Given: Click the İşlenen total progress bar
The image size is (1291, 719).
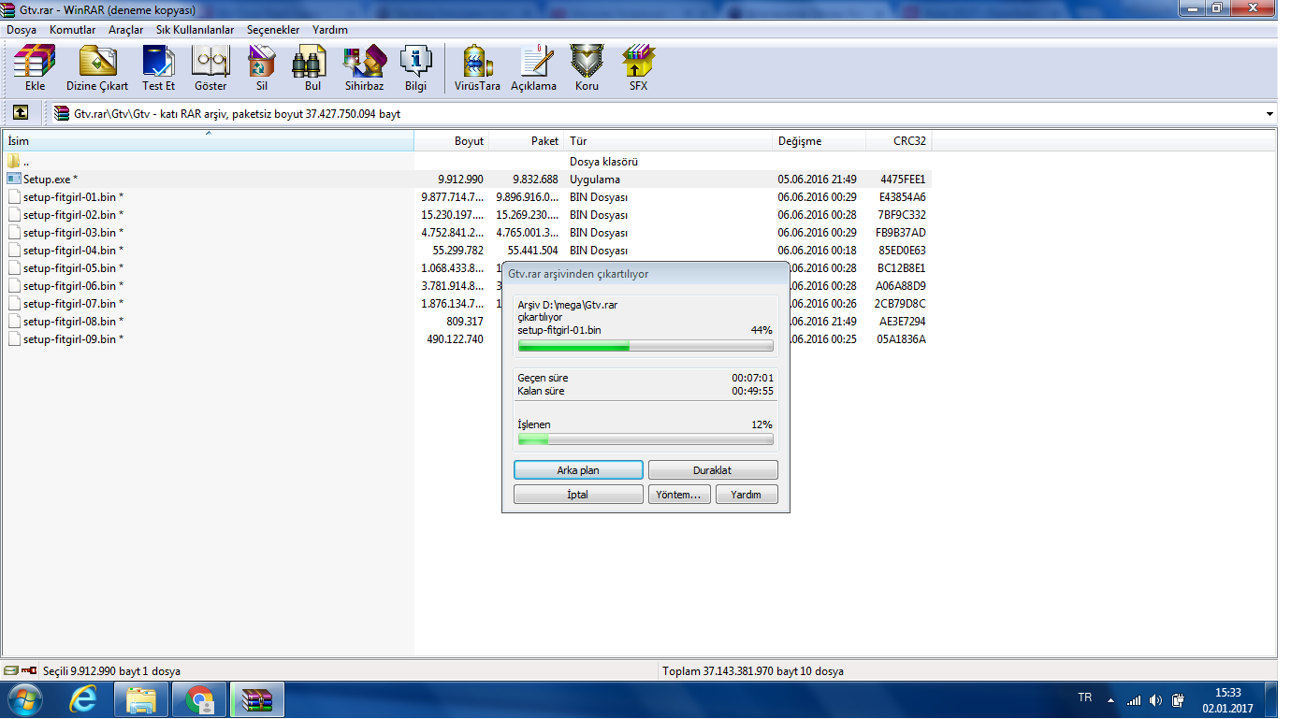Looking at the screenshot, I should [645, 439].
